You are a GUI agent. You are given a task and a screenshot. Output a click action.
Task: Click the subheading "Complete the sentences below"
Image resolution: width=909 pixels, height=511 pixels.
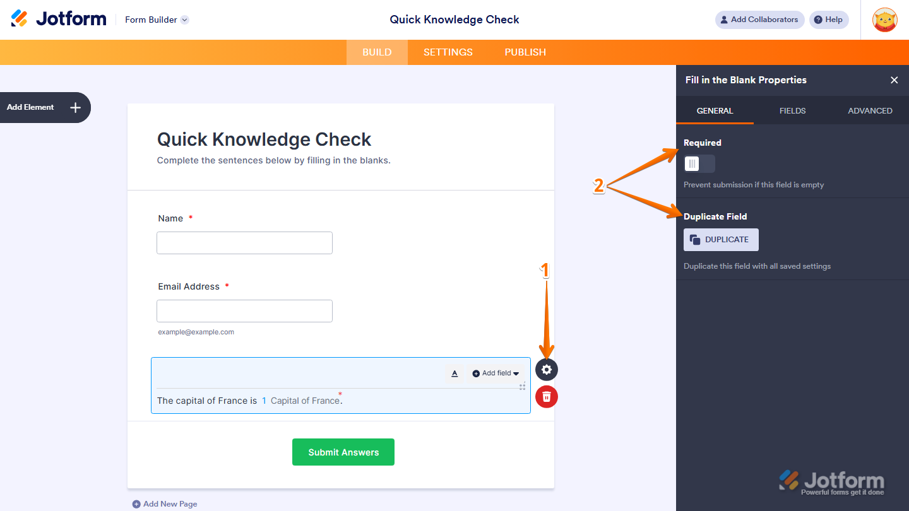(274, 160)
